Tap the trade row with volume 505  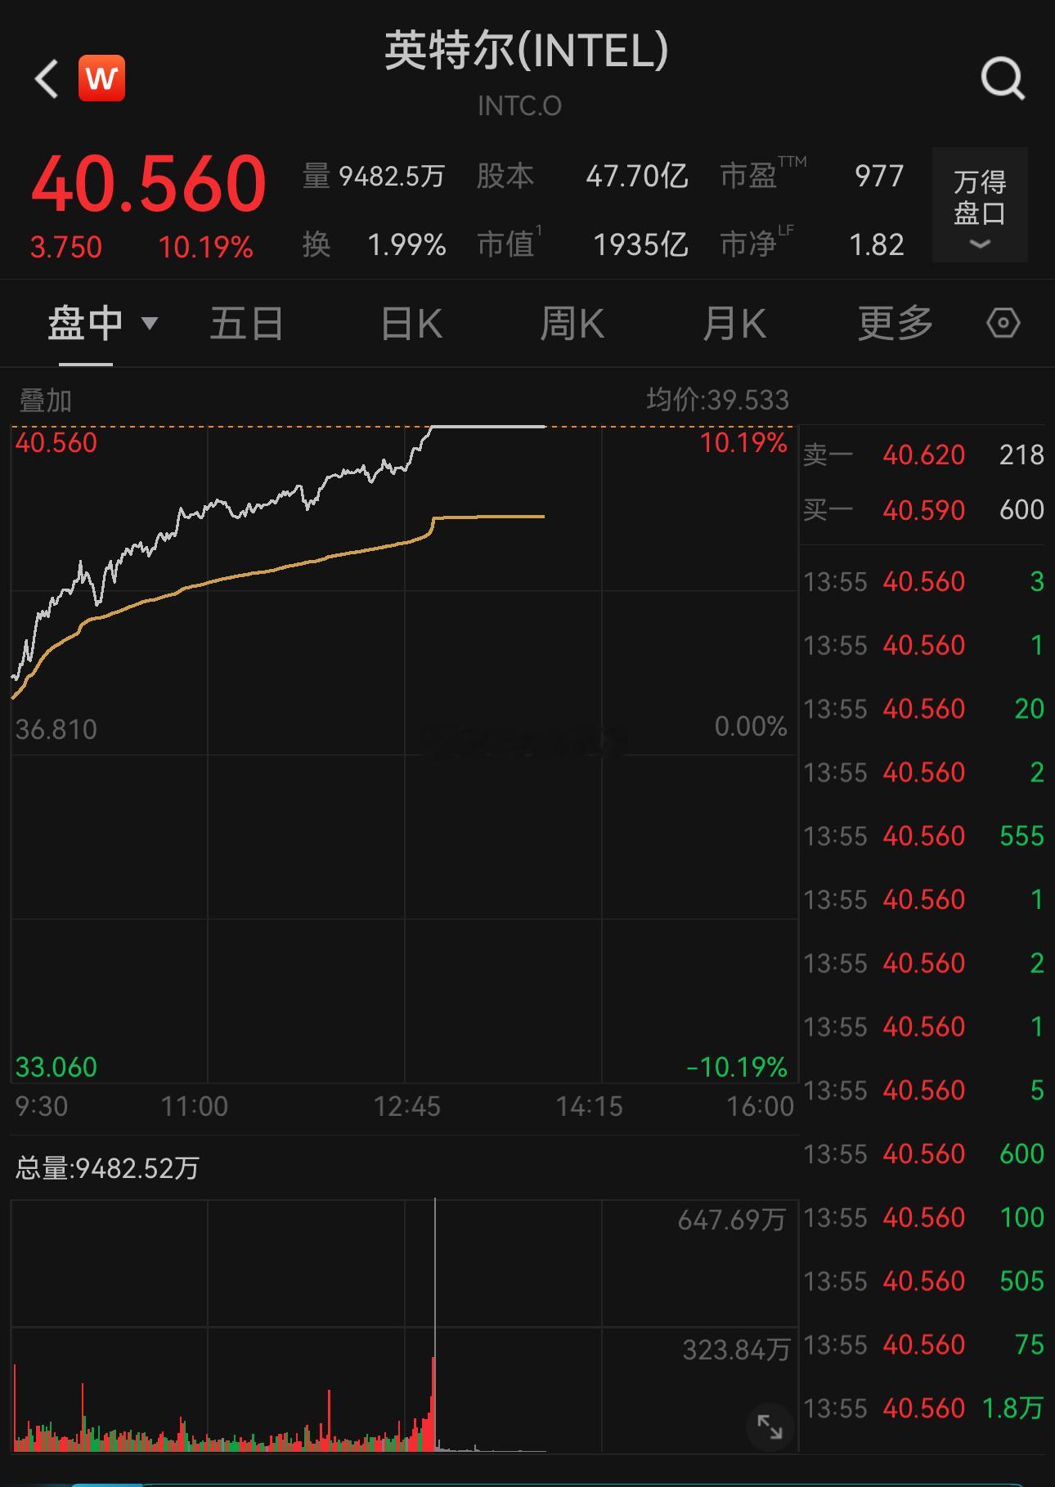point(923,1280)
